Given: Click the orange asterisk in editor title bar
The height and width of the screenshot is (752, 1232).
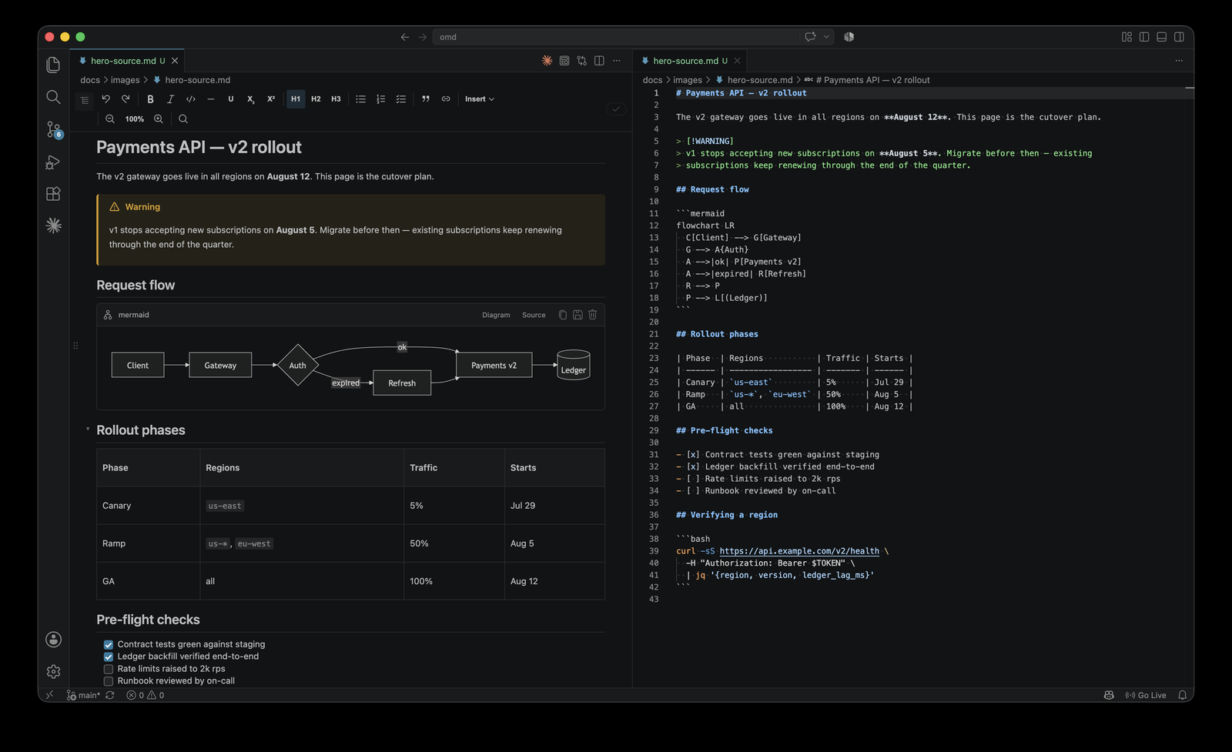Looking at the screenshot, I should pos(547,60).
